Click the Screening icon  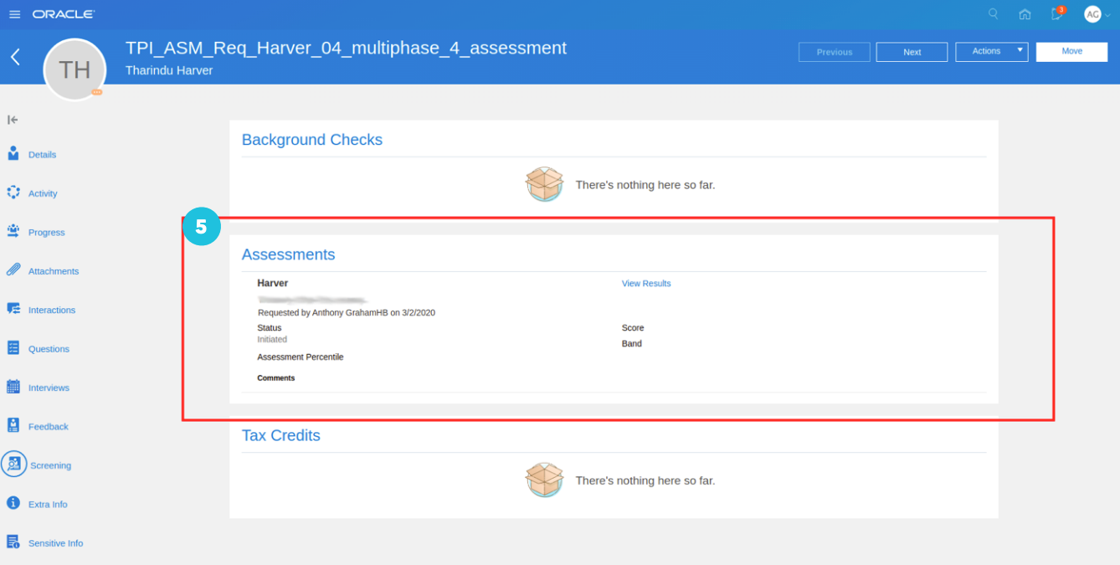(13, 464)
